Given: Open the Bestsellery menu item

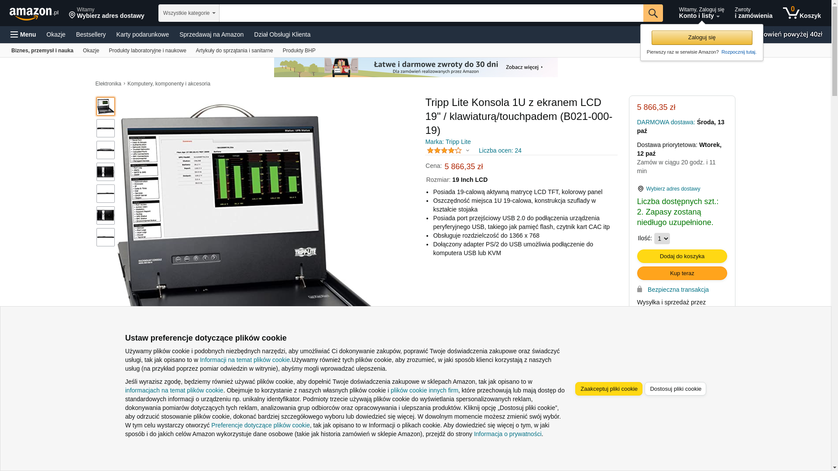Looking at the screenshot, I should (x=91, y=34).
